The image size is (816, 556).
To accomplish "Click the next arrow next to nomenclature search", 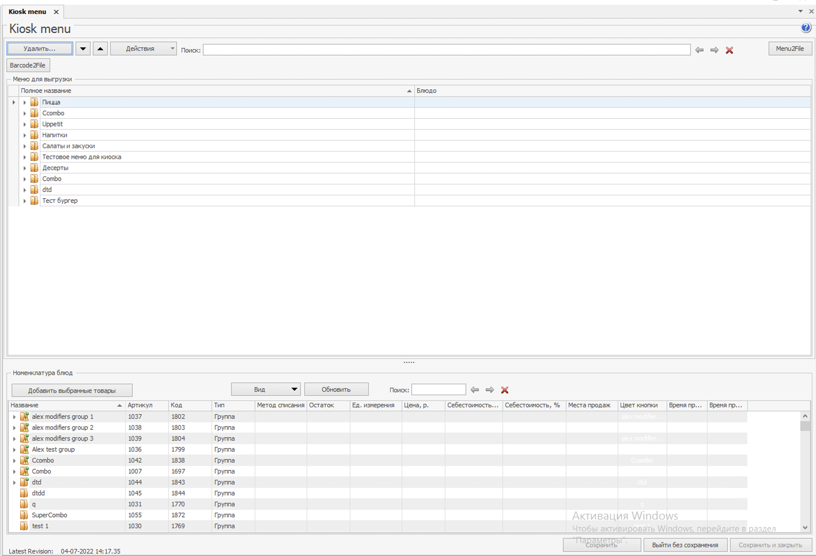I will point(490,389).
